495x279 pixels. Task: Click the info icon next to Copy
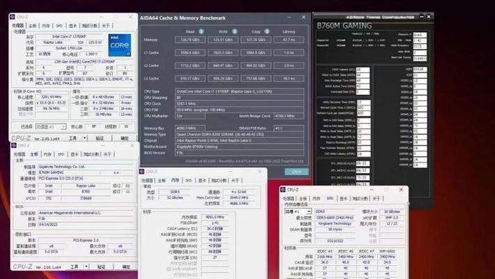tap(267, 31)
